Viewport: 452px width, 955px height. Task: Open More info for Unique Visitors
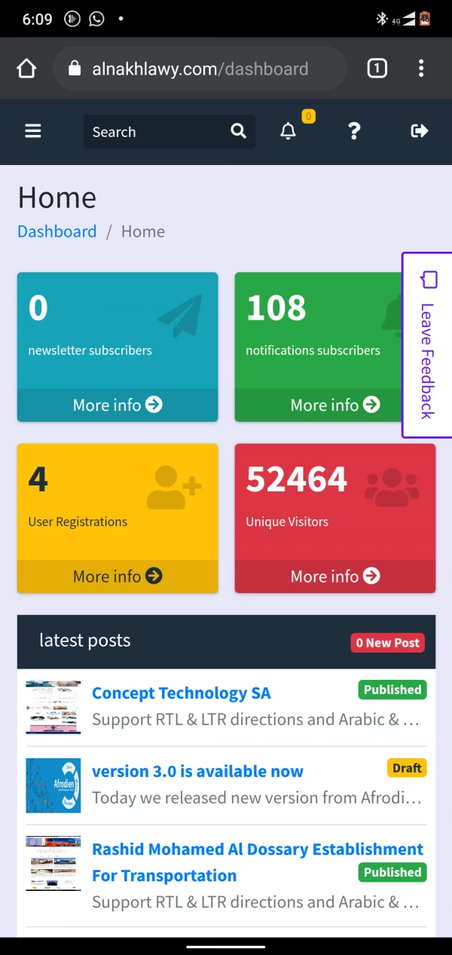pos(335,576)
